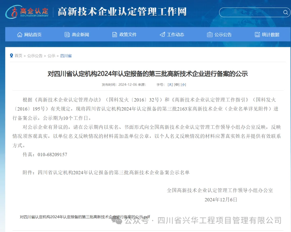Click the chart icon beside 统计数据
Image resolution: width=291 pixels, height=232 pixels.
pyautogui.click(x=257, y=34)
